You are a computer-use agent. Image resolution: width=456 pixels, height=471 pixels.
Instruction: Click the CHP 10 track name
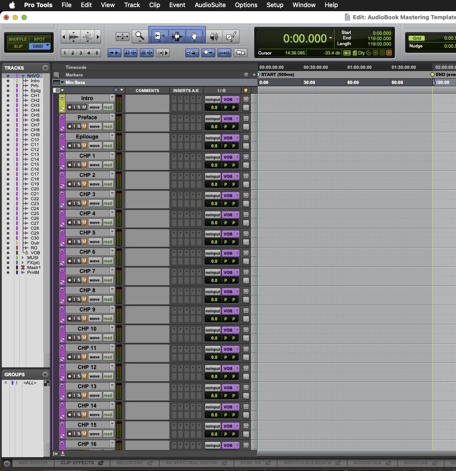point(87,329)
